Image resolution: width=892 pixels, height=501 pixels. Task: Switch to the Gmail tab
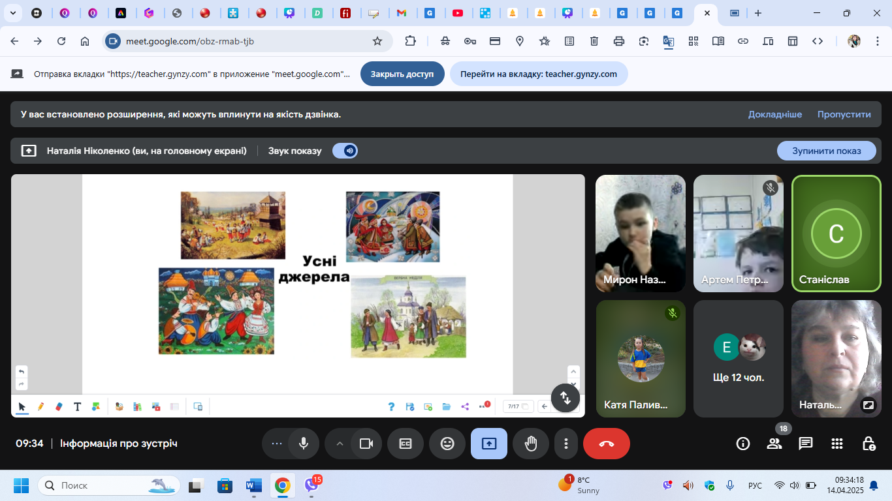coord(402,13)
